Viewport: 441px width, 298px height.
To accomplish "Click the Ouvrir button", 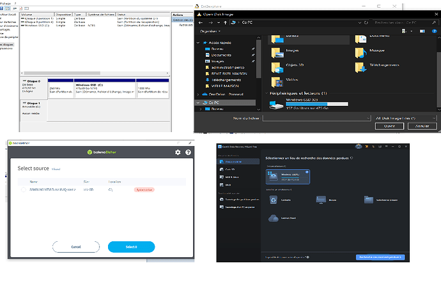I will [x=389, y=126].
